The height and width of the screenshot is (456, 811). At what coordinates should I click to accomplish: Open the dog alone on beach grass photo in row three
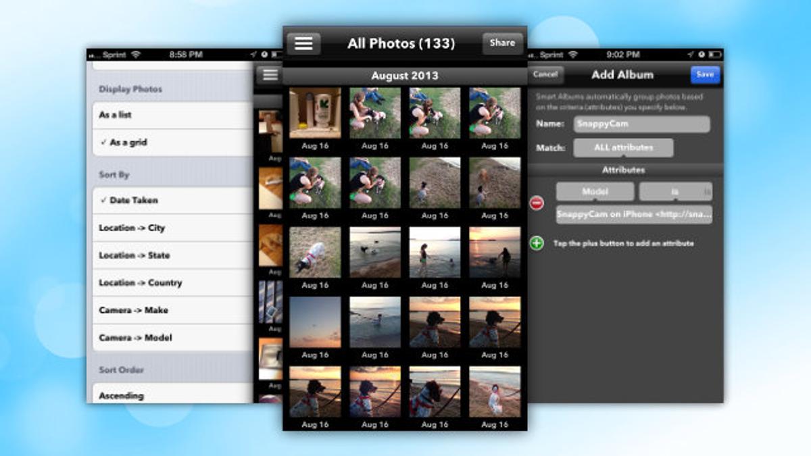coord(315,252)
